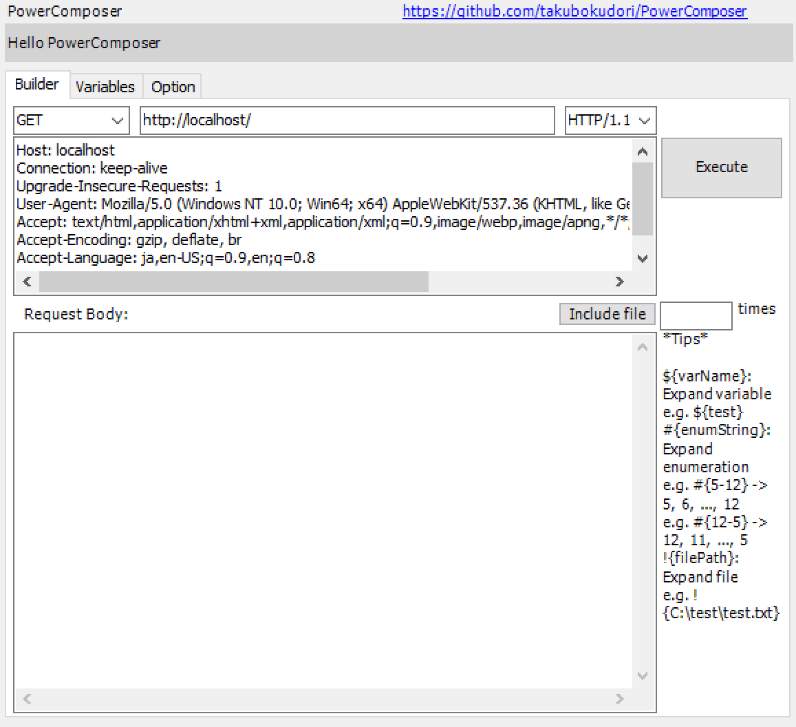Click inside the Request Body text area

(x=323, y=510)
